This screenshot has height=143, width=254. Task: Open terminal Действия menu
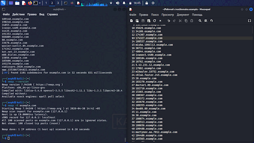click(18, 14)
